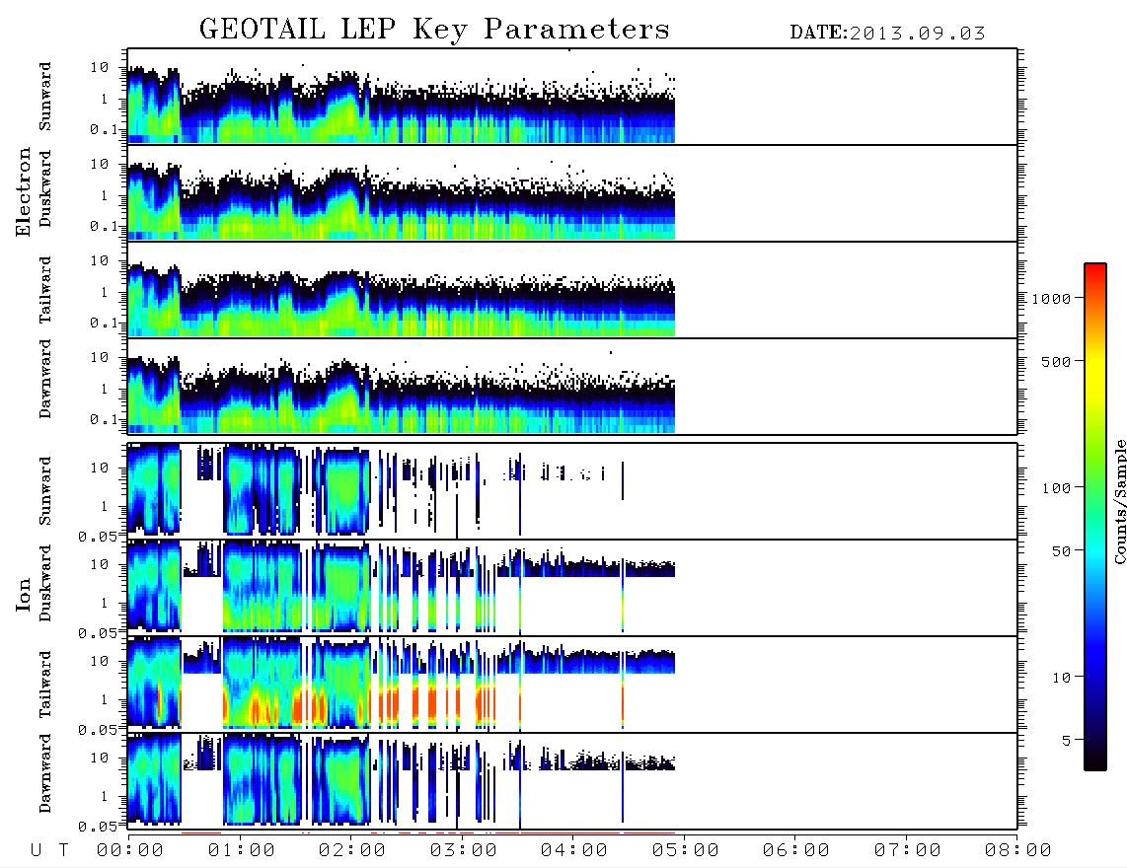Select the Ion Duskward spectrogram panel
The width and height of the screenshot is (1127, 868).
[x=572, y=587]
